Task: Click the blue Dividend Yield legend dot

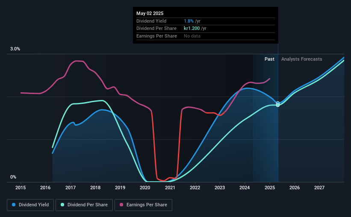Action: (14, 205)
